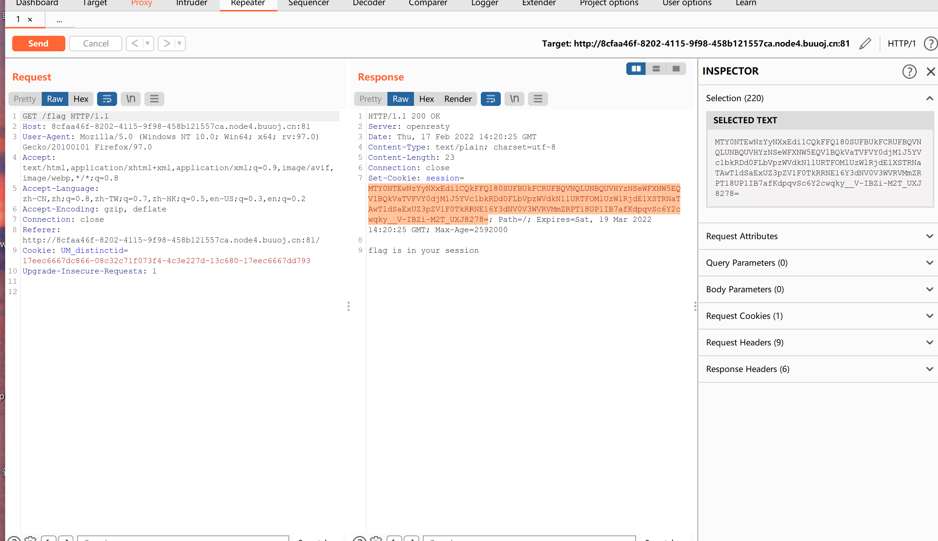The width and height of the screenshot is (938, 541).
Task: Switch to the Proxy tab
Action: point(142,3)
